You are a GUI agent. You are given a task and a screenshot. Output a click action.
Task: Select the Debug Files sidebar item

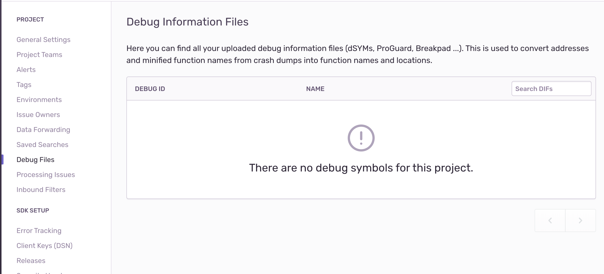pyautogui.click(x=35, y=160)
